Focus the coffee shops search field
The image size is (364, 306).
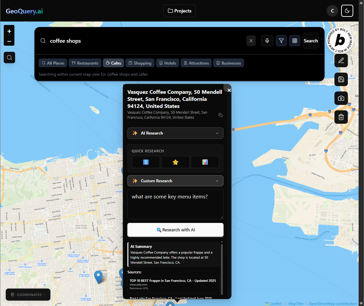click(x=146, y=41)
